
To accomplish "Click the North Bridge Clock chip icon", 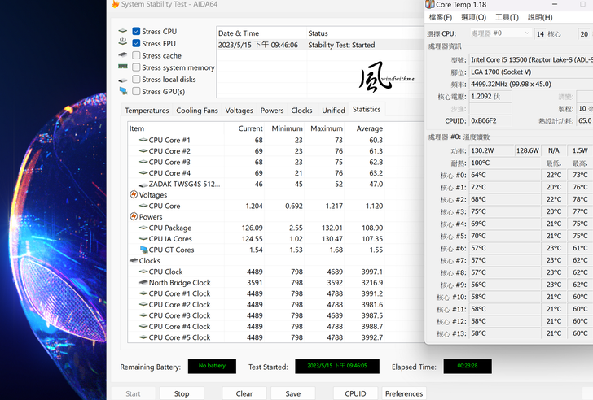I will point(143,283).
